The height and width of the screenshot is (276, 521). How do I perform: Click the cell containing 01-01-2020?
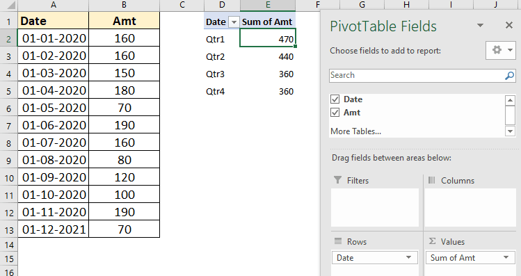pyautogui.click(x=53, y=38)
